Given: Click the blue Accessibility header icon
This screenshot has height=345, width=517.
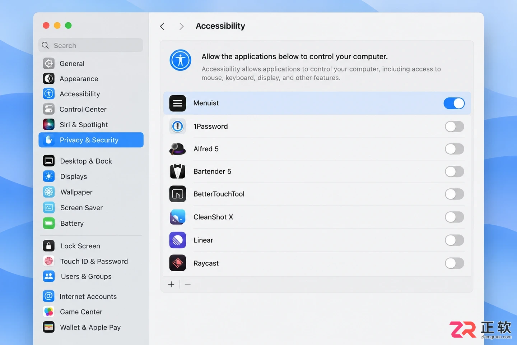Looking at the screenshot, I should pos(180,60).
